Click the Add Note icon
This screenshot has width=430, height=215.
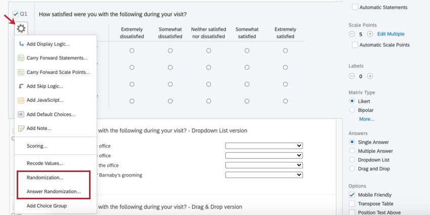[21, 128]
